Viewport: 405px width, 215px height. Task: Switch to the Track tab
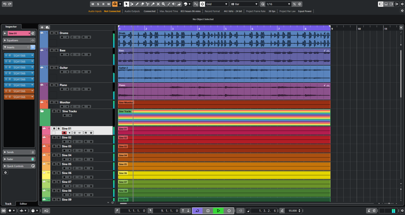pyautogui.click(x=8, y=204)
